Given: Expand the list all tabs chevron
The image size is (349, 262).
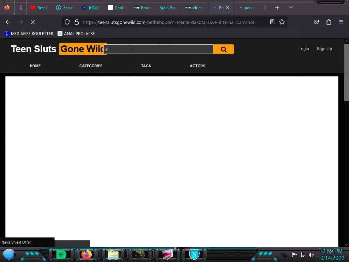Looking at the screenshot, I should [291, 8].
